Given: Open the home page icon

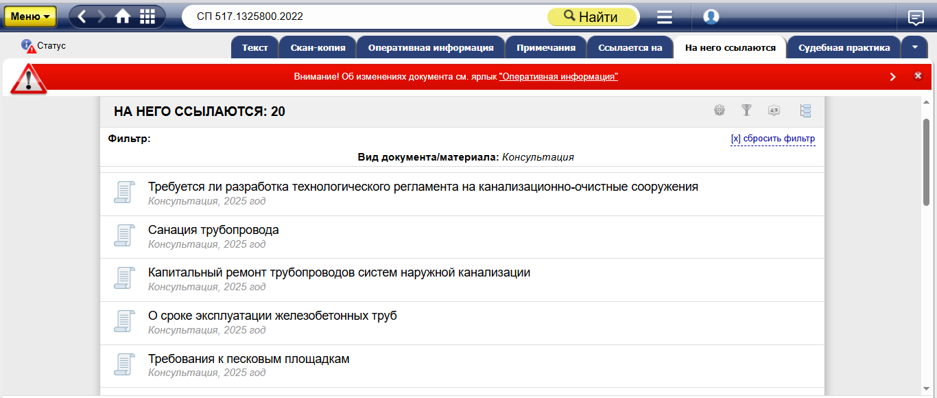Looking at the screenshot, I should 123,16.
